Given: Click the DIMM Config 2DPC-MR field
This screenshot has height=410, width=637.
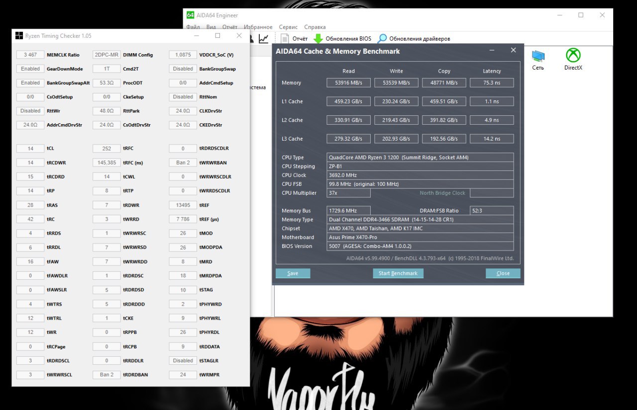Looking at the screenshot, I should pos(106,55).
